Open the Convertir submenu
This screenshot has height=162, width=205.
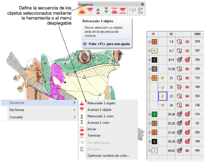39,117
